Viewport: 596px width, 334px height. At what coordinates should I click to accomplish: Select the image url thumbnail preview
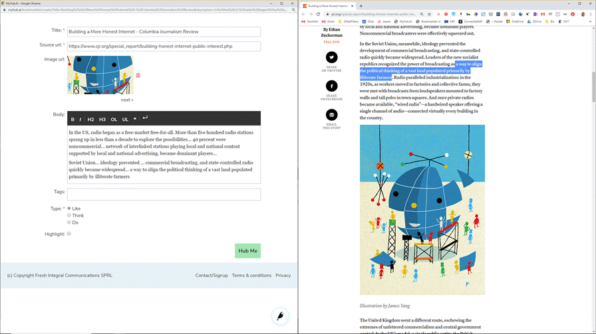click(100, 75)
